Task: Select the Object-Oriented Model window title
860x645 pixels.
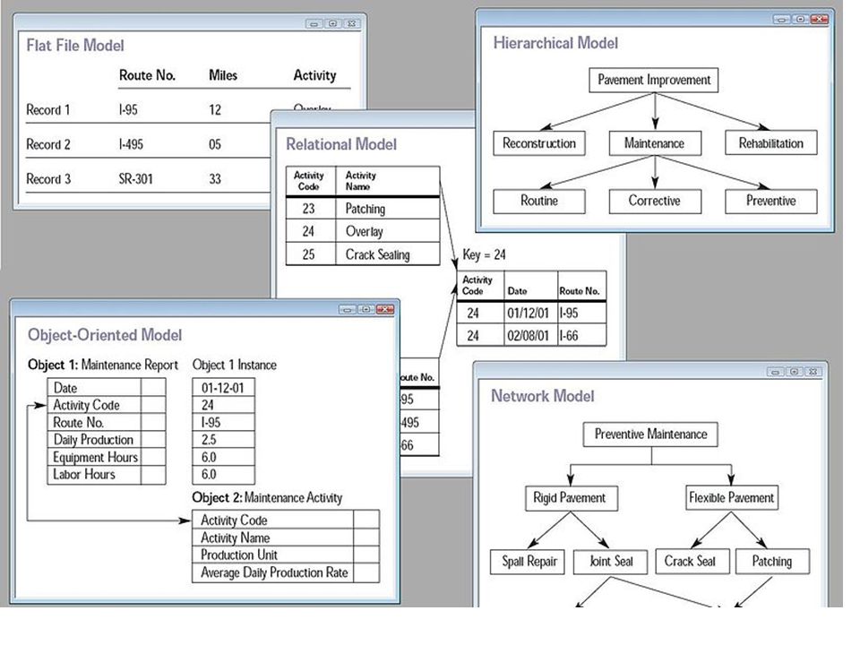Action: pyautogui.click(x=105, y=335)
